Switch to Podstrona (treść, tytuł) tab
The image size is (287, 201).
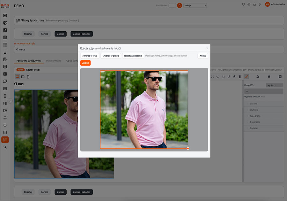click(29, 61)
